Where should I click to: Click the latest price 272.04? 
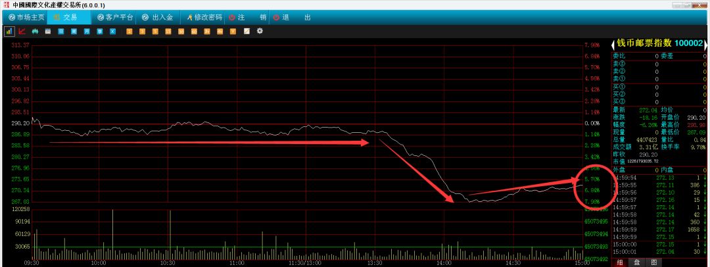click(648, 110)
